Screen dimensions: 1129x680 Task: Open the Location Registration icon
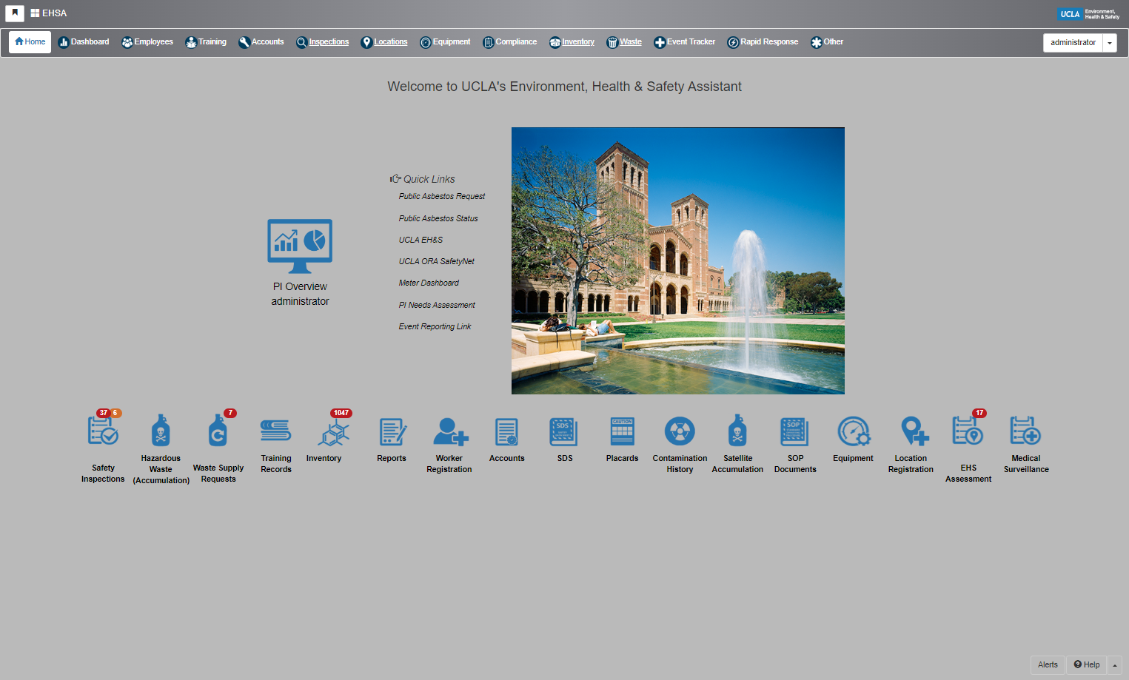coord(915,431)
